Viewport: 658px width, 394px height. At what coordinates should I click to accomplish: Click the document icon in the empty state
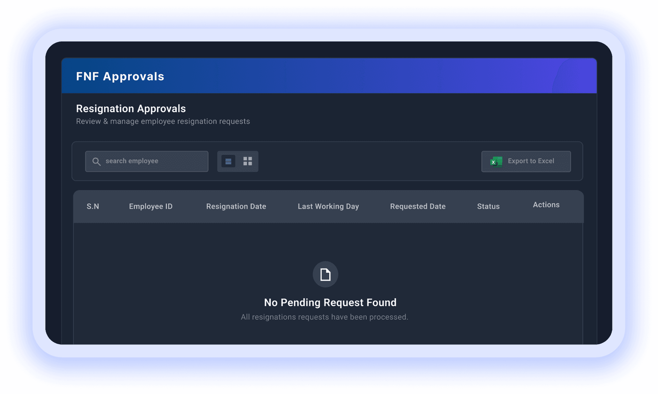click(325, 274)
